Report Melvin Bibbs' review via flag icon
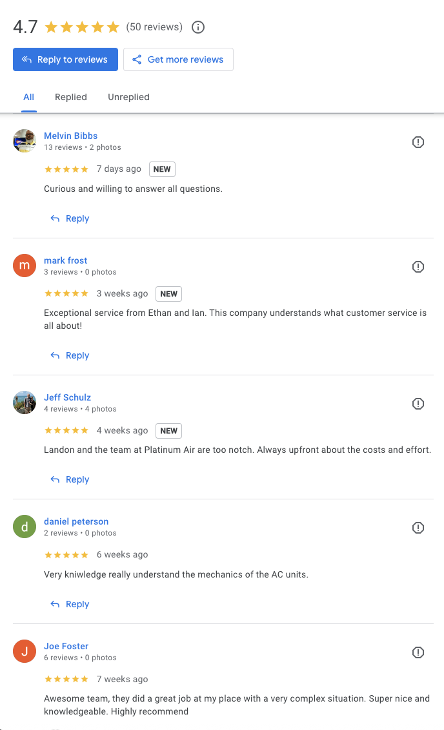 click(x=418, y=142)
